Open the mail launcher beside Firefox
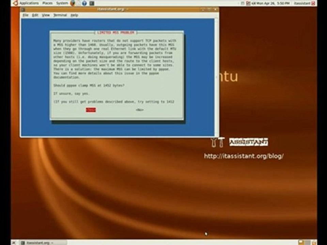 pos(78,3)
